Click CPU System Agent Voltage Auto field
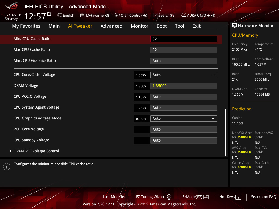 [184, 108]
